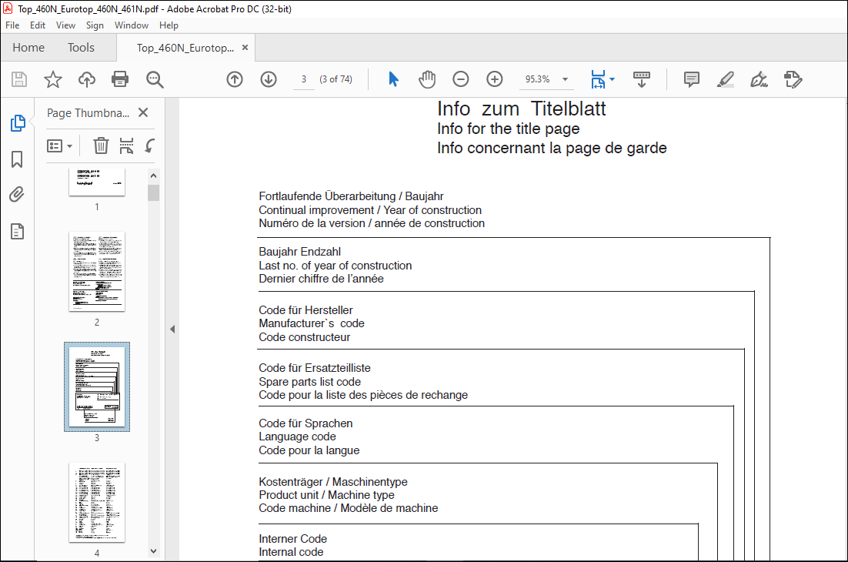Image resolution: width=848 pixels, height=562 pixels.
Task: Open Attachments paperclip panel
Action: tap(17, 195)
